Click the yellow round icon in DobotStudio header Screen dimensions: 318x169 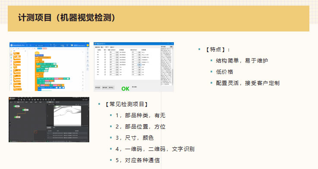click(x=88, y=45)
